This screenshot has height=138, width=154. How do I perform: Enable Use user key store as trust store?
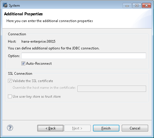pyautogui.click(x=10, y=96)
